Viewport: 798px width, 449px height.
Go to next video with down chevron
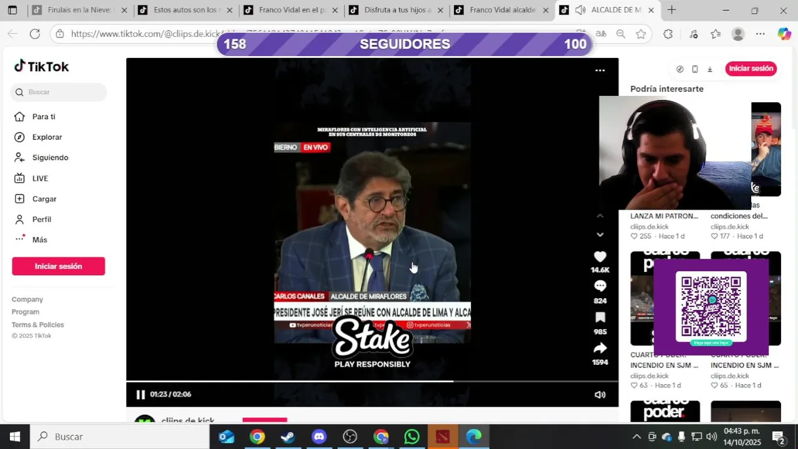(x=600, y=234)
